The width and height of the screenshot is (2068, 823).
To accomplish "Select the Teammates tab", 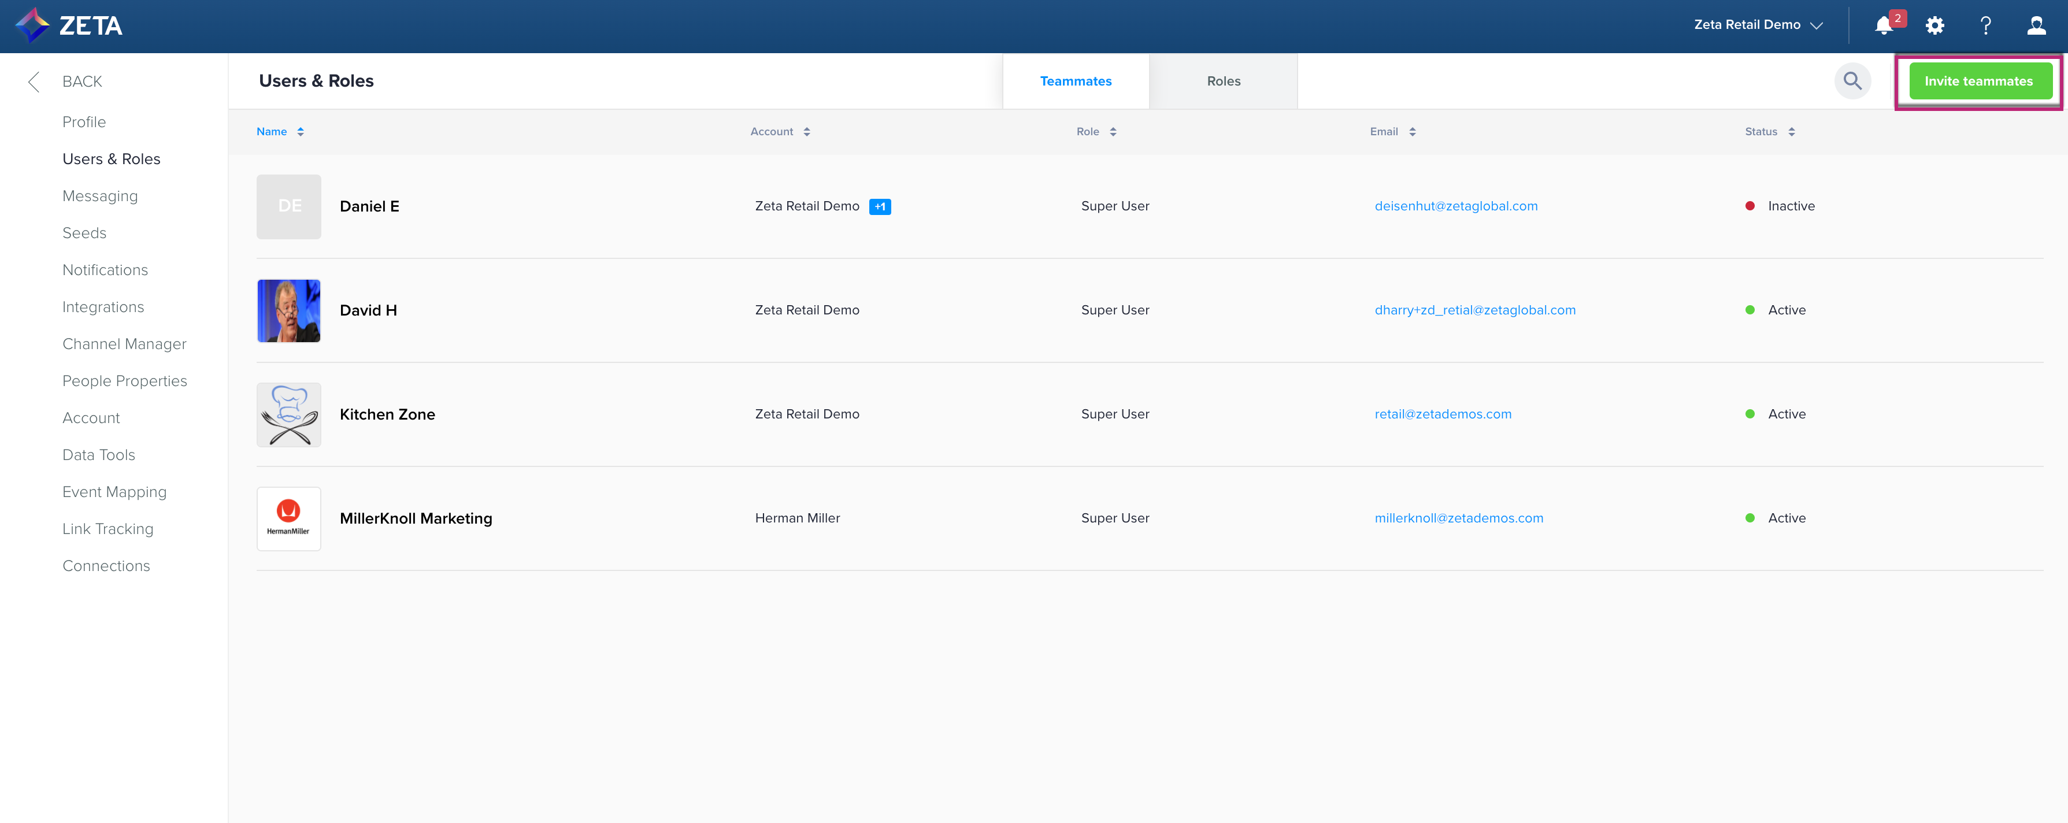I will [1075, 81].
